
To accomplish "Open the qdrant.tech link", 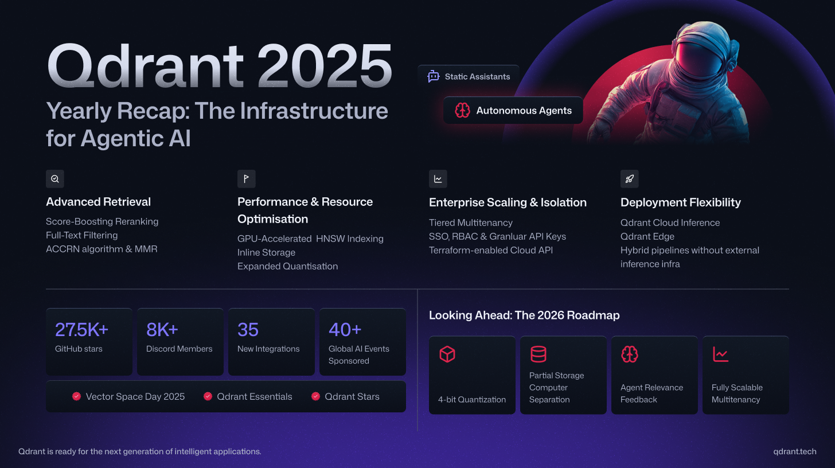I will (794, 451).
